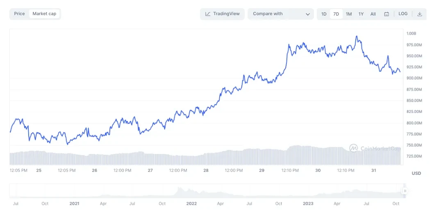Toggle LOG scale on the chart

(403, 14)
